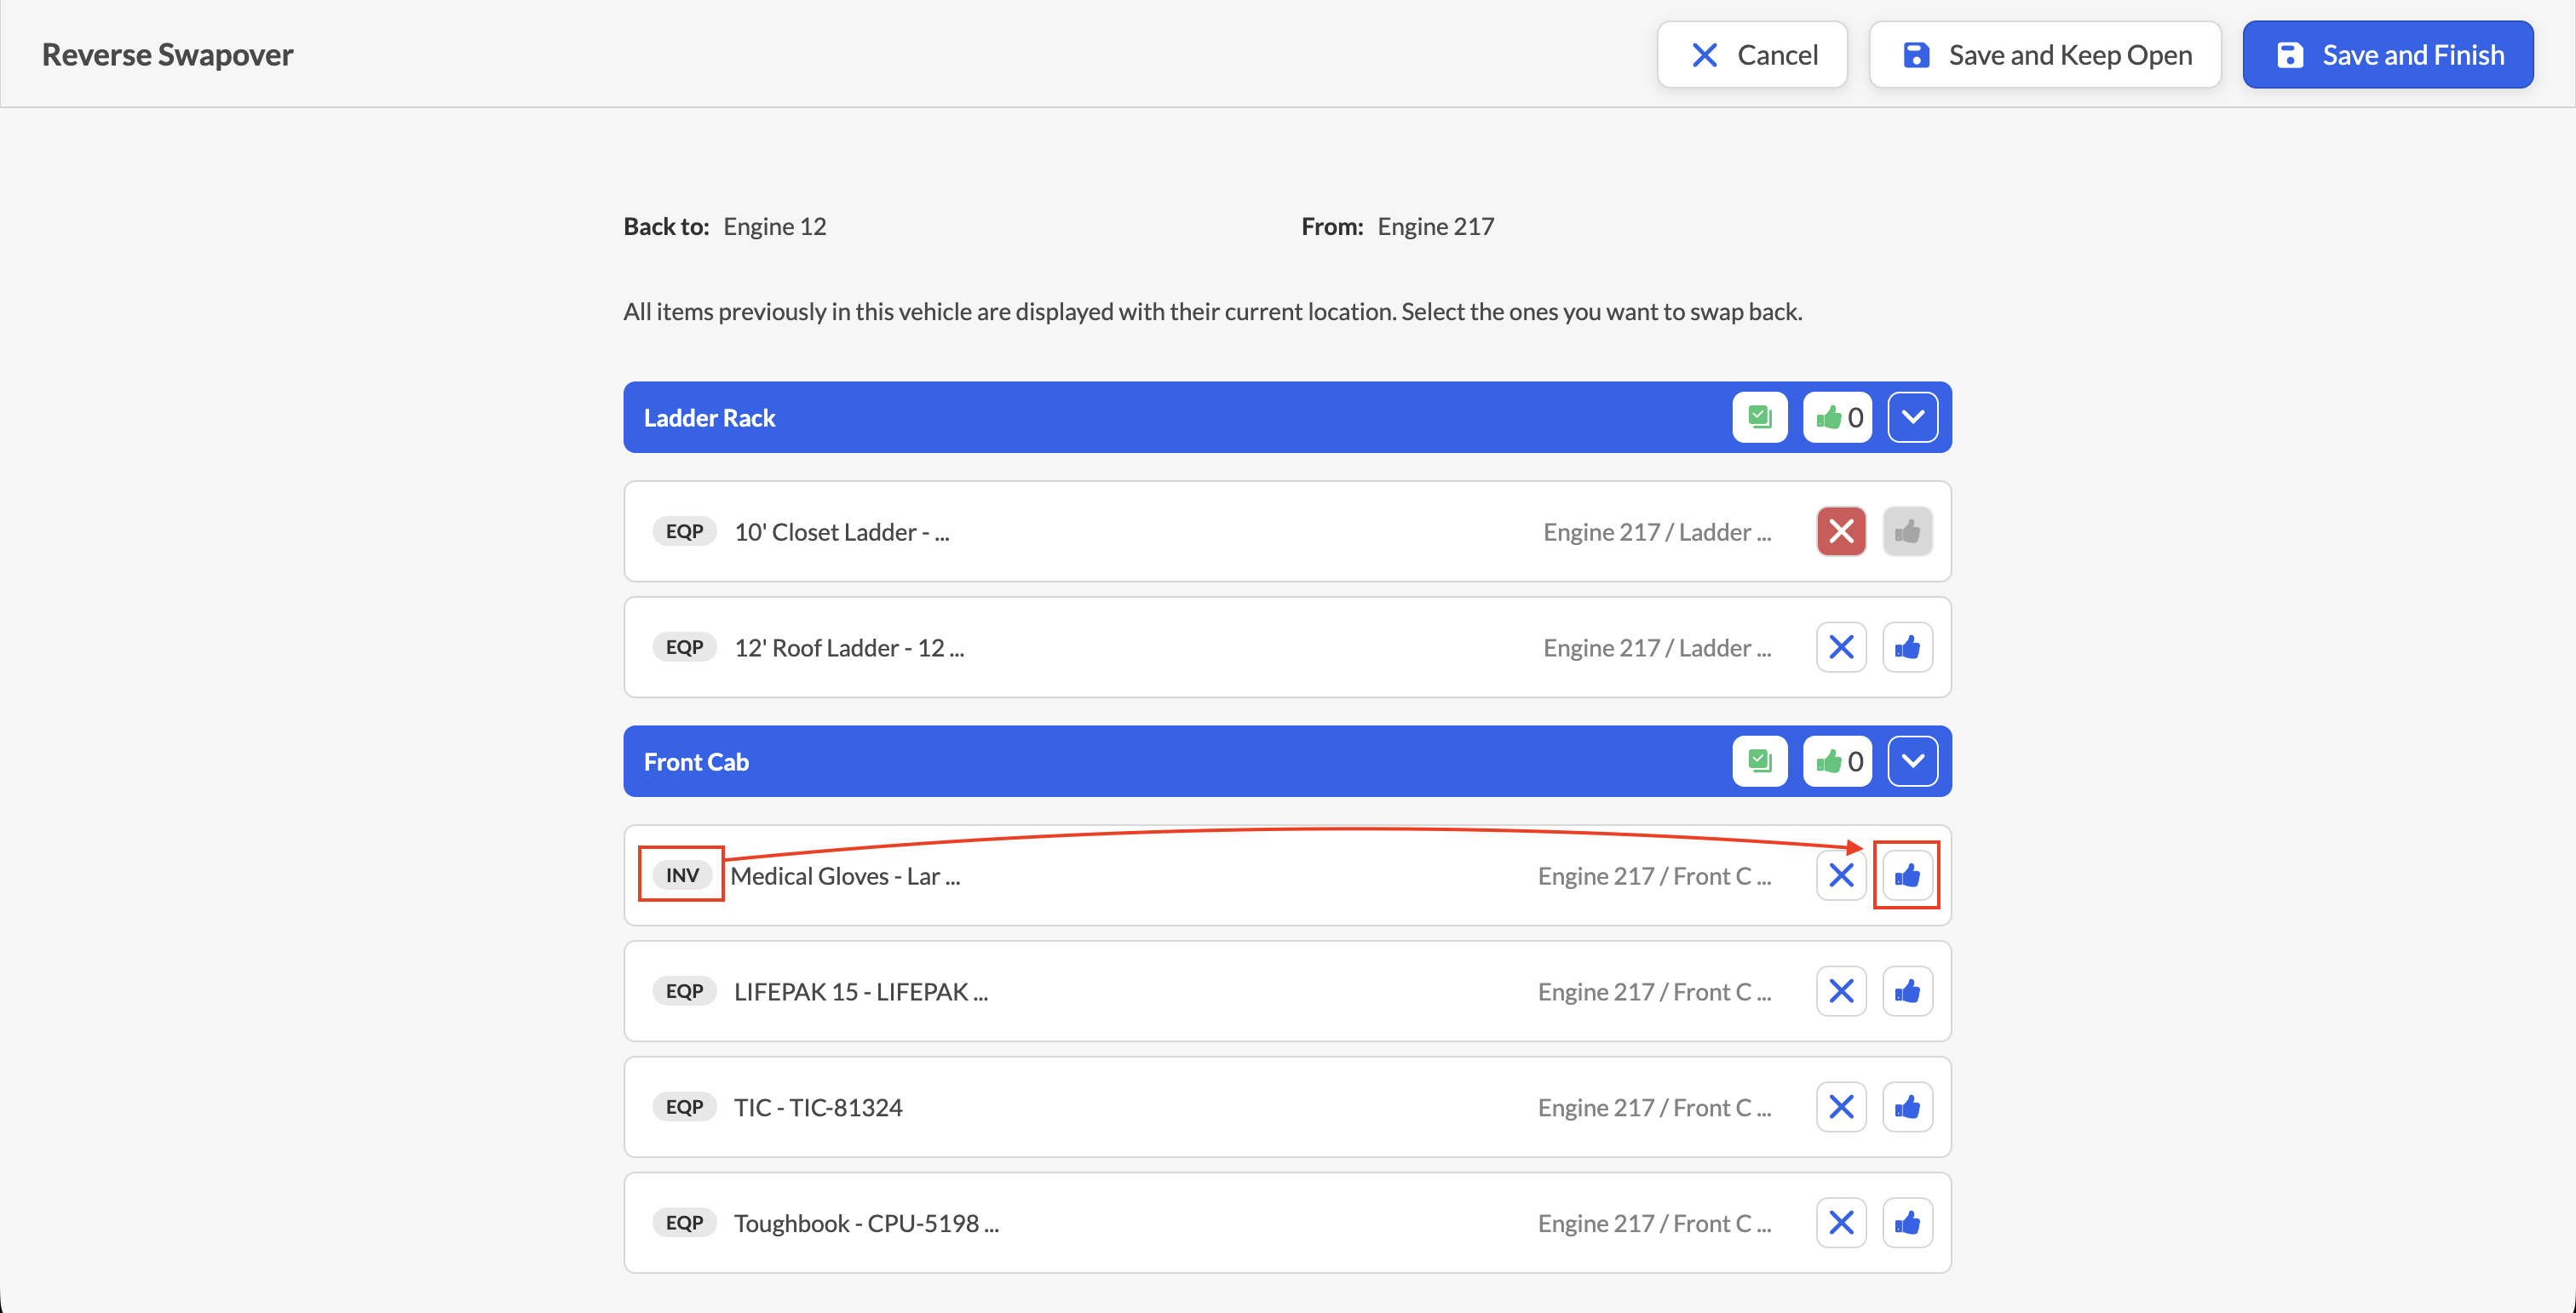This screenshot has height=1313, width=2576.
Task: Click 'Engine 12' Back to value
Action: (x=775, y=226)
